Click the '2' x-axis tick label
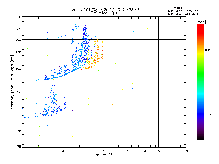This screenshot has height=164, width=219. tap(63, 151)
